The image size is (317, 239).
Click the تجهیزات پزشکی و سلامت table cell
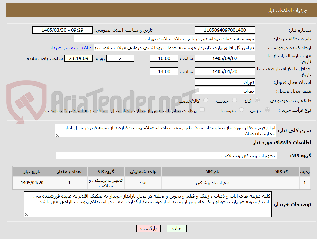click(x=106, y=183)
